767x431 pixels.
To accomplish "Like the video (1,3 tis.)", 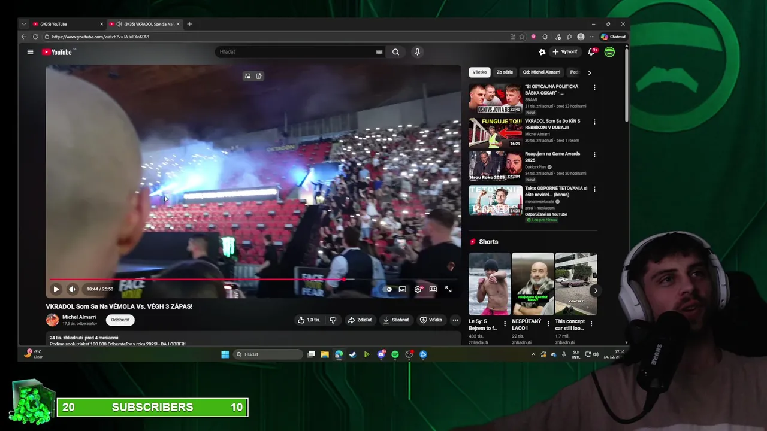I will coord(309,320).
